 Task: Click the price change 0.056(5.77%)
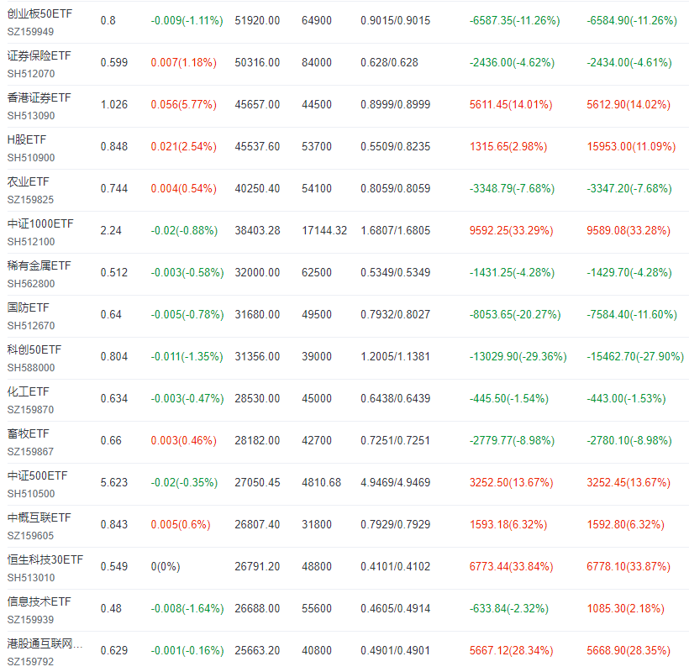(x=184, y=104)
